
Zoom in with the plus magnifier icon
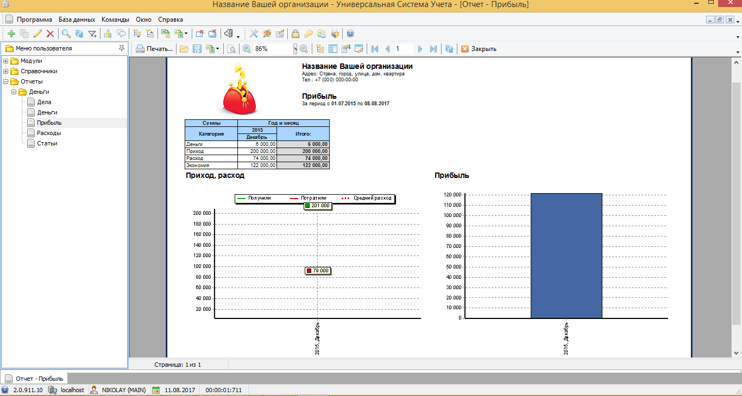click(247, 49)
